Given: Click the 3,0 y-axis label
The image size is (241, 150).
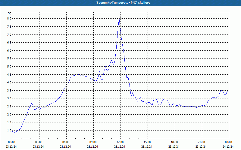Looking at the screenshot, I should 9,98.
